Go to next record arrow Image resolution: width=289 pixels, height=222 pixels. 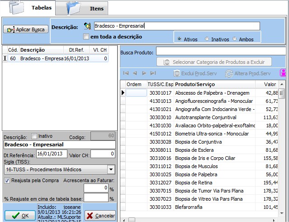pos(144,73)
